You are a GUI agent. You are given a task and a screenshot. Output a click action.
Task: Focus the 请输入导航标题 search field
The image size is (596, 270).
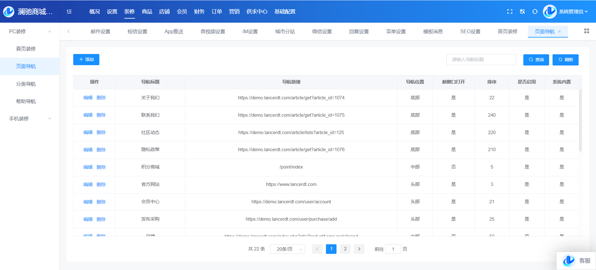pyautogui.click(x=481, y=60)
